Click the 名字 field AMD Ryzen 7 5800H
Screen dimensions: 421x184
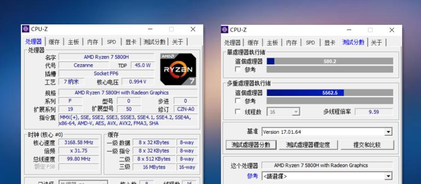coord(106,57)
